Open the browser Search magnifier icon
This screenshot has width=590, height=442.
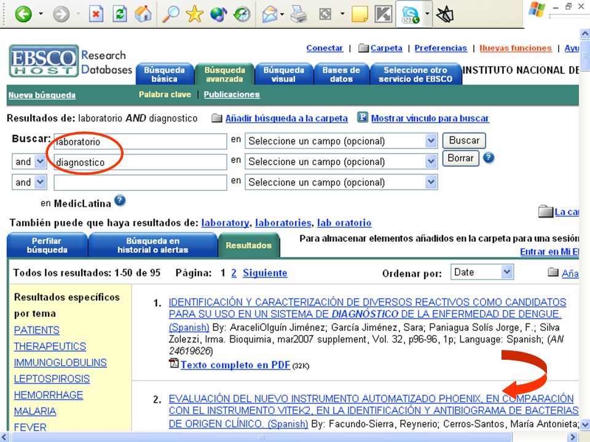pyautogui.click(x=170, y=14)
